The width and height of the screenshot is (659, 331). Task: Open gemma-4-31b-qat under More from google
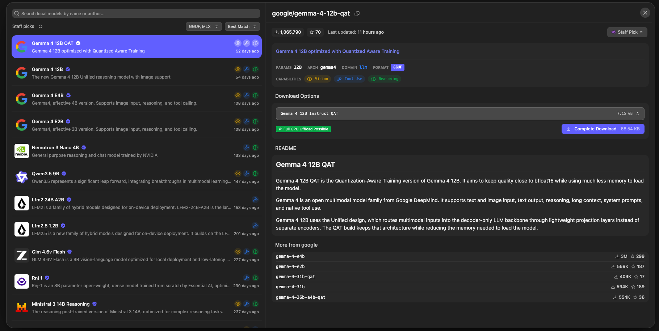click(460, 277)
